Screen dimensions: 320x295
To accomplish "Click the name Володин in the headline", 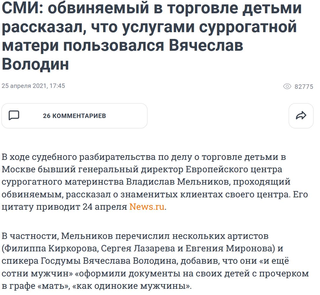I will coord(35,64).
